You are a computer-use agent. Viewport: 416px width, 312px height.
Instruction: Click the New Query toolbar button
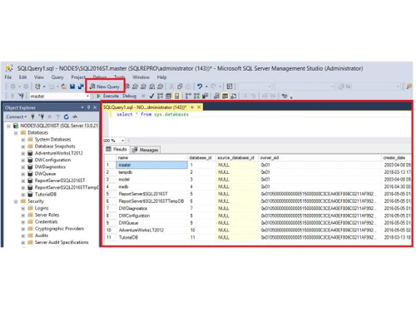[x=105, y=87]
